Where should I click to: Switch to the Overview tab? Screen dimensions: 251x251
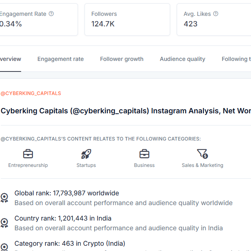(x=11, y=59)
